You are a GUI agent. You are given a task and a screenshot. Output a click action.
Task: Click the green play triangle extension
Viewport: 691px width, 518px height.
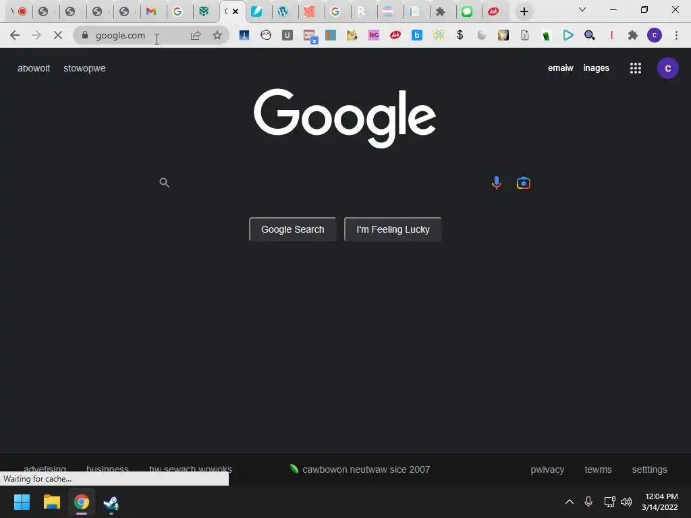pyautogui.click(x=568, y=35)
